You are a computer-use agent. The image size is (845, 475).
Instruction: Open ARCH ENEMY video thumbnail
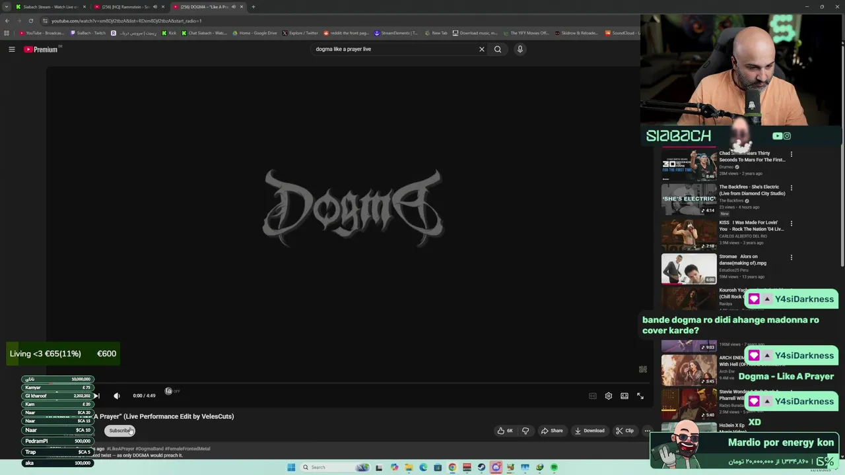tap(689, 370)
